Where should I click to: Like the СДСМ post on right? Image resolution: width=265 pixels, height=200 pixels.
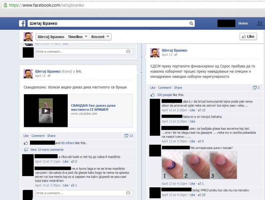[153, 88]
